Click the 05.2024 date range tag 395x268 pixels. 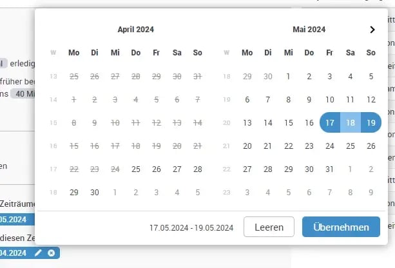pos(13,219)
